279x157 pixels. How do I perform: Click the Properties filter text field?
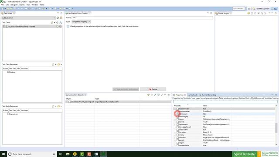click(225, 102)
